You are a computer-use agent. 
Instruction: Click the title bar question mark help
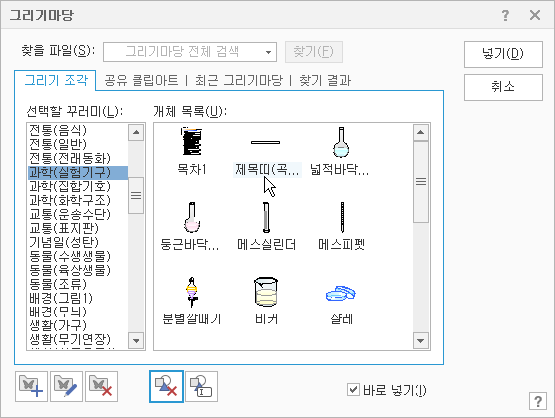tap(505, 15)
